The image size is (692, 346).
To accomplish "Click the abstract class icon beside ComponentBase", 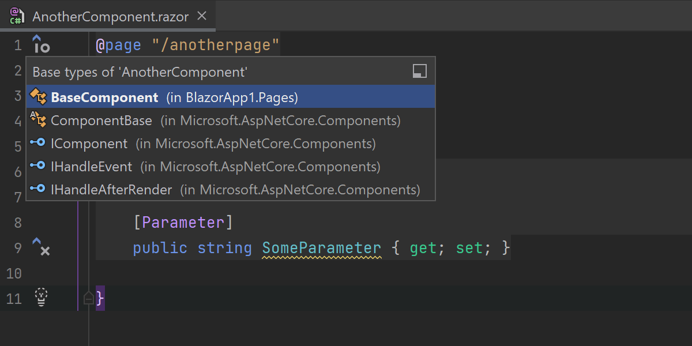I will point(38,120).
